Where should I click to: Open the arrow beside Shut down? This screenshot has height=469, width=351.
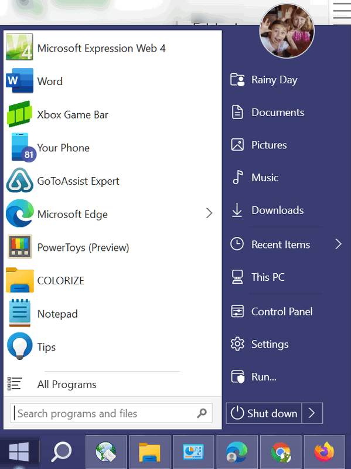click(312, 413)
